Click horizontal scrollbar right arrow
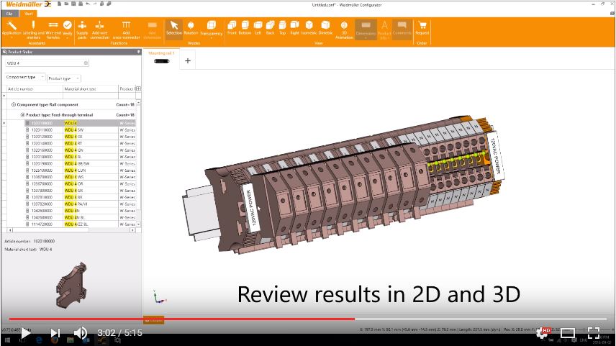 [x=132, y=230]
